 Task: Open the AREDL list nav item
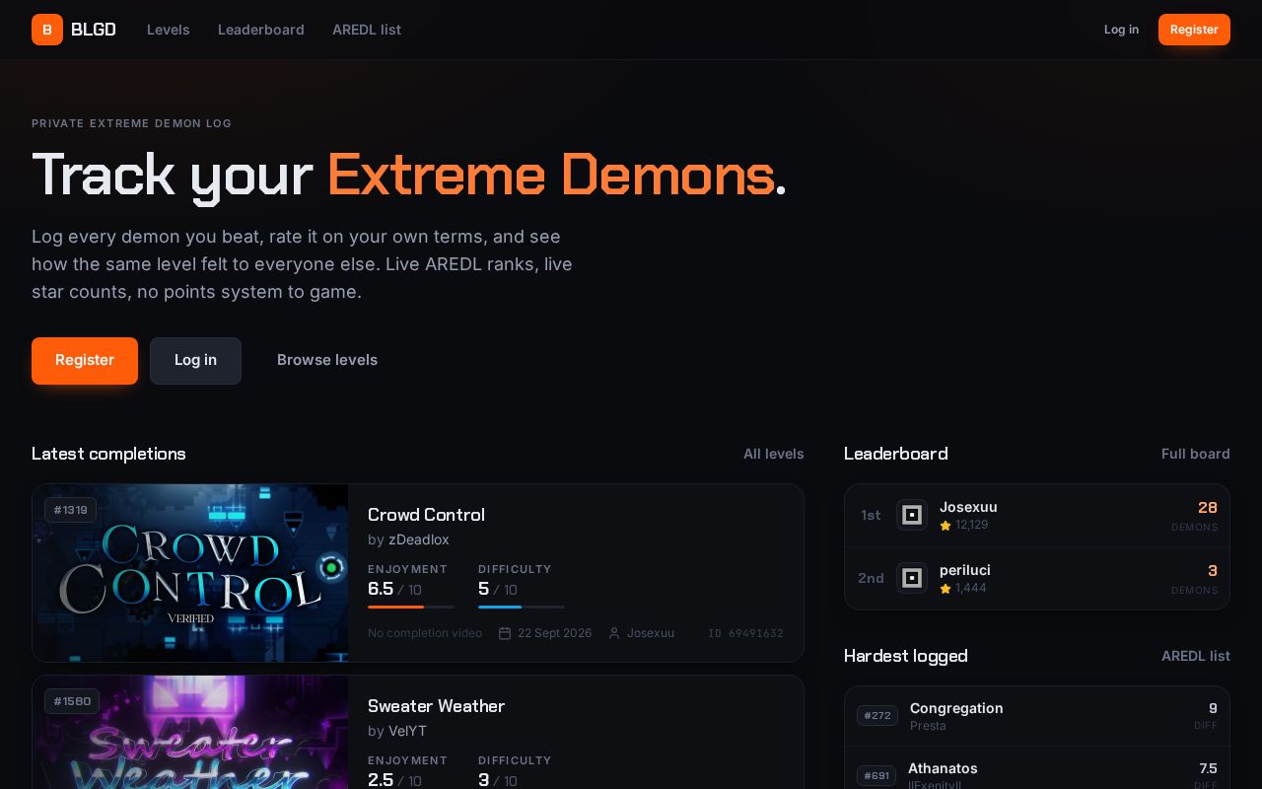pyautogui.click(x=367, y=30)
